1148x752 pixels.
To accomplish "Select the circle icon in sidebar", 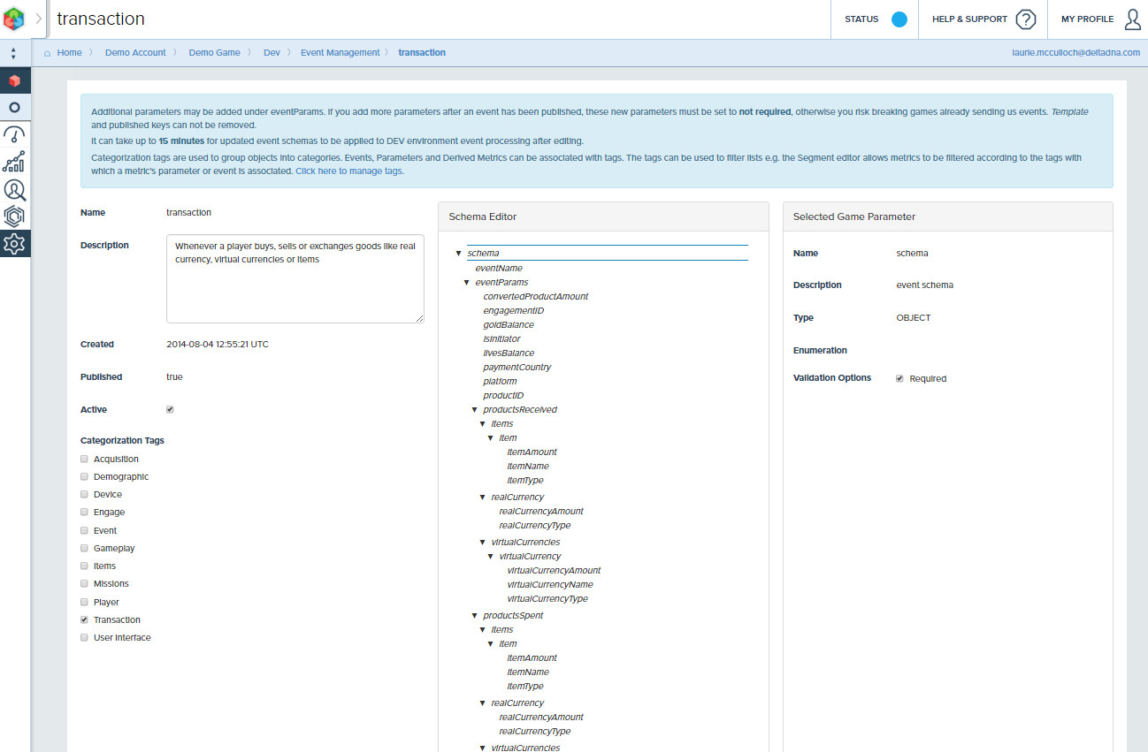I will [x=14, y=107].
